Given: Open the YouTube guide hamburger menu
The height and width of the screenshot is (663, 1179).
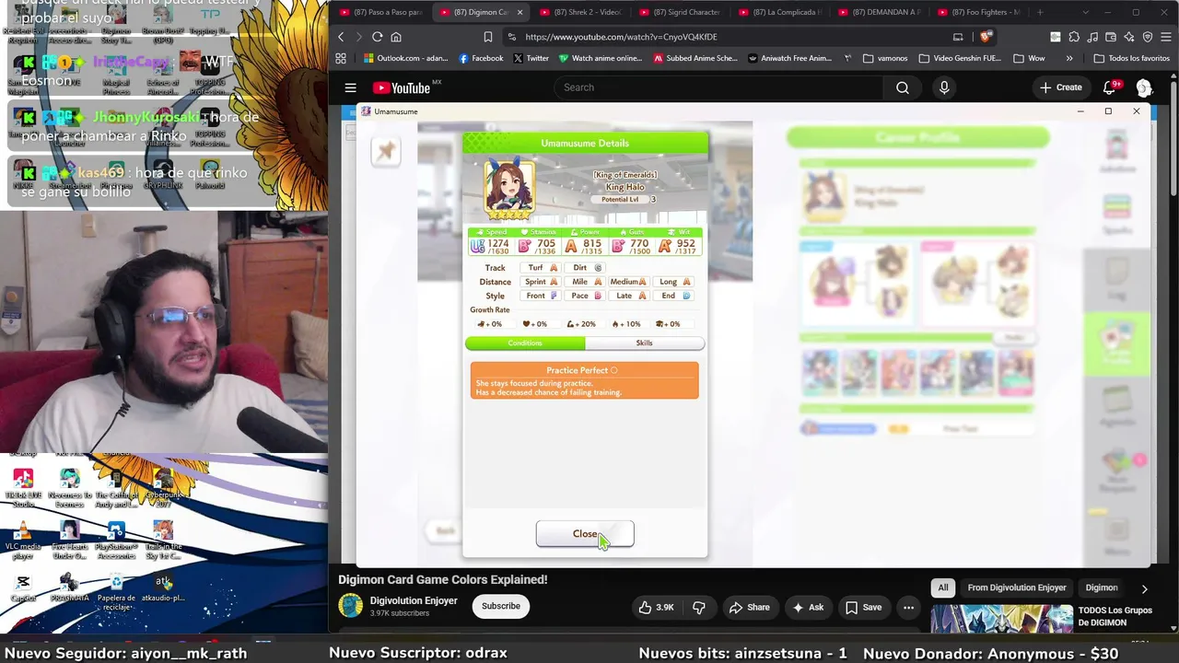Looking at the screenshot, I should click(350, 87).
